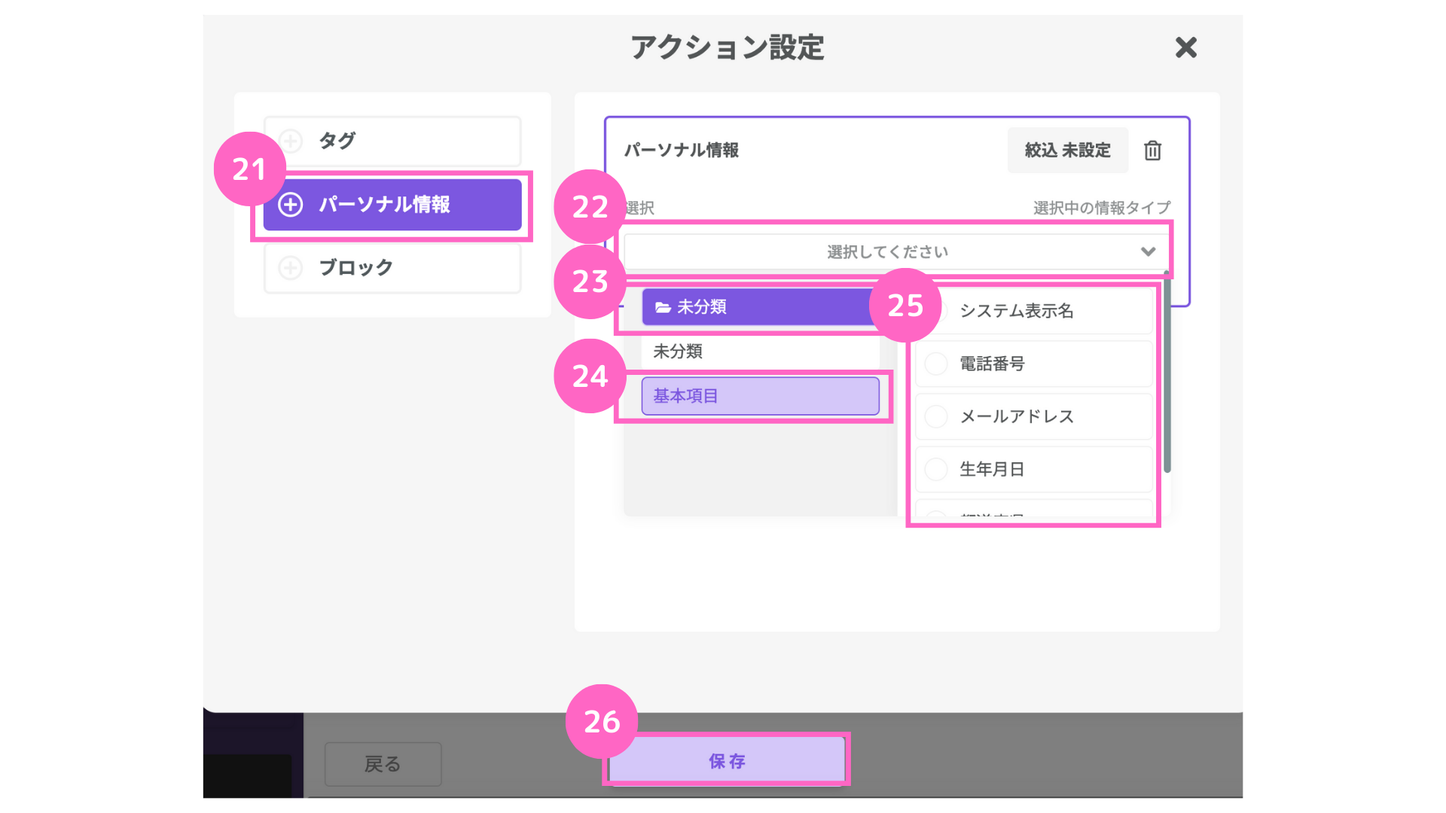Select the 生年月日 radio button

(x=936, y=469)
